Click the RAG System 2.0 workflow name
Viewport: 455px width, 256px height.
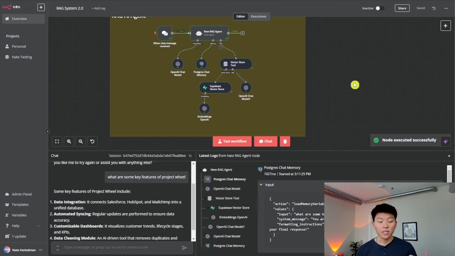70,8
